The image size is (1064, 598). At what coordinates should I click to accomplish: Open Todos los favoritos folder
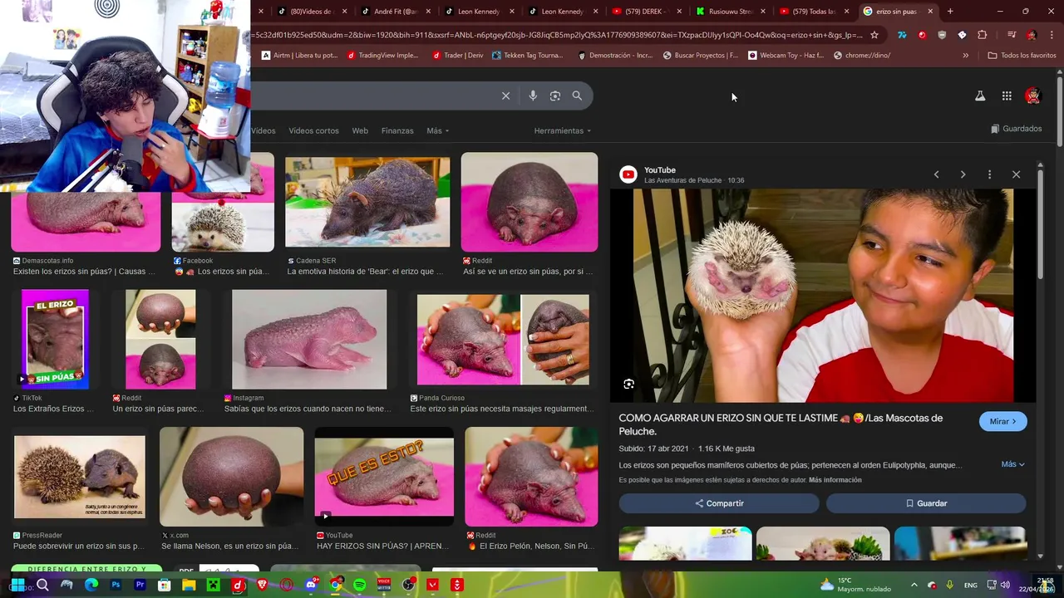click(x=1022, y=56)
